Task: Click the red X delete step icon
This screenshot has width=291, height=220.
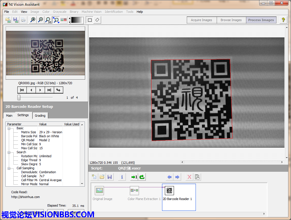Action: point(189,177)
